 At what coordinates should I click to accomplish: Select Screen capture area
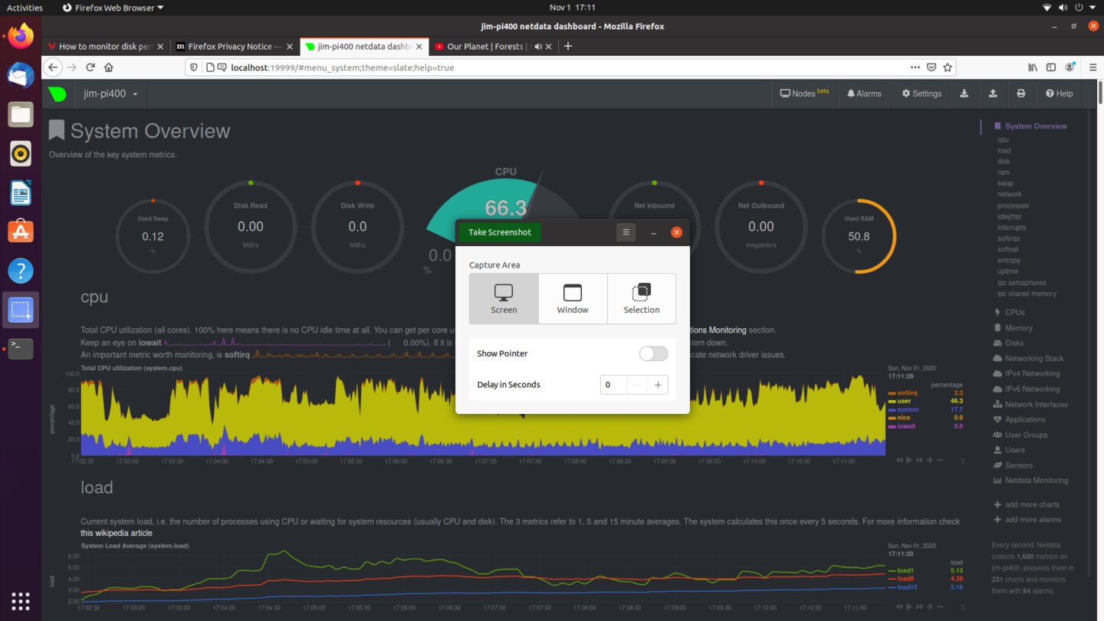point(504,299)
